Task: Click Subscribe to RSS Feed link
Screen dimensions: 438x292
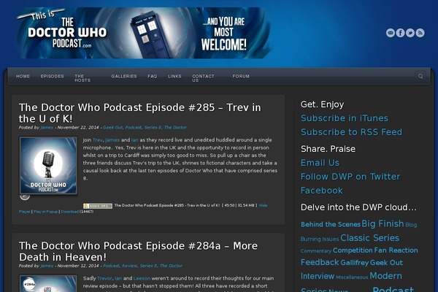Action: click(351, 132)
